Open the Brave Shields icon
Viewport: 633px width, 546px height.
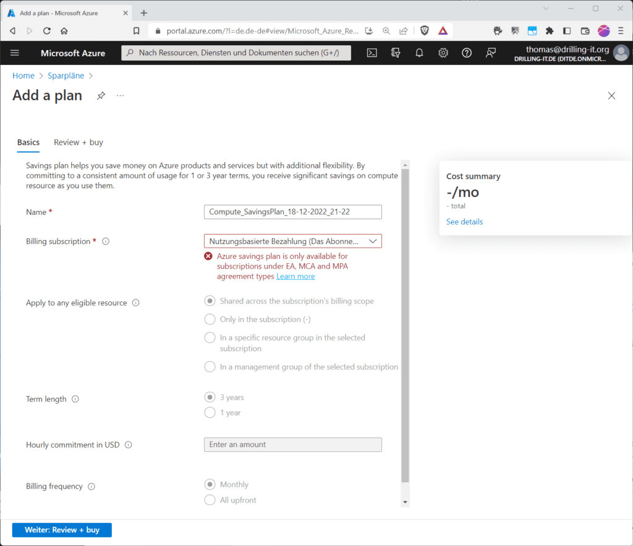[x=424, y=31]
